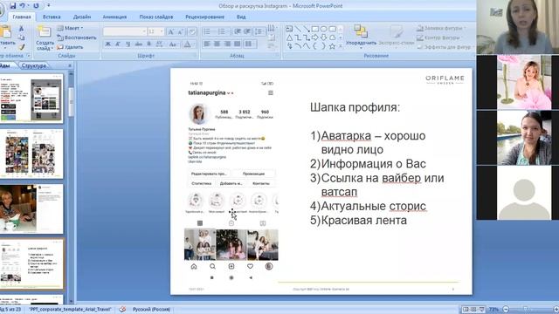Select the two photo collages slide thumbnail
The image size is (559, 314).
tap(31, 154)
